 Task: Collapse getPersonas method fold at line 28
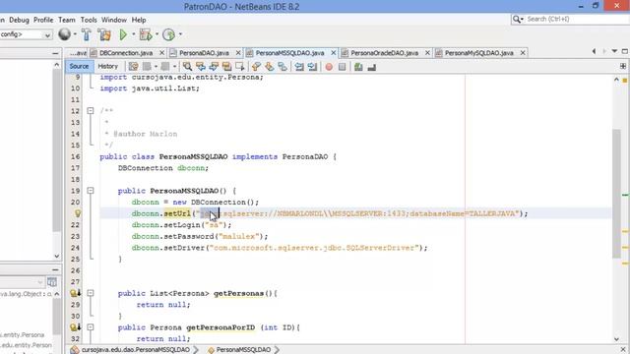coord(91,293)
